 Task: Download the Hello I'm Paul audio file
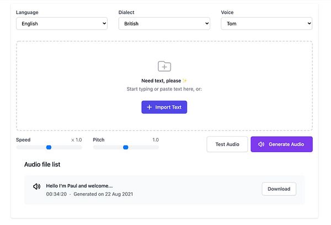279,189
